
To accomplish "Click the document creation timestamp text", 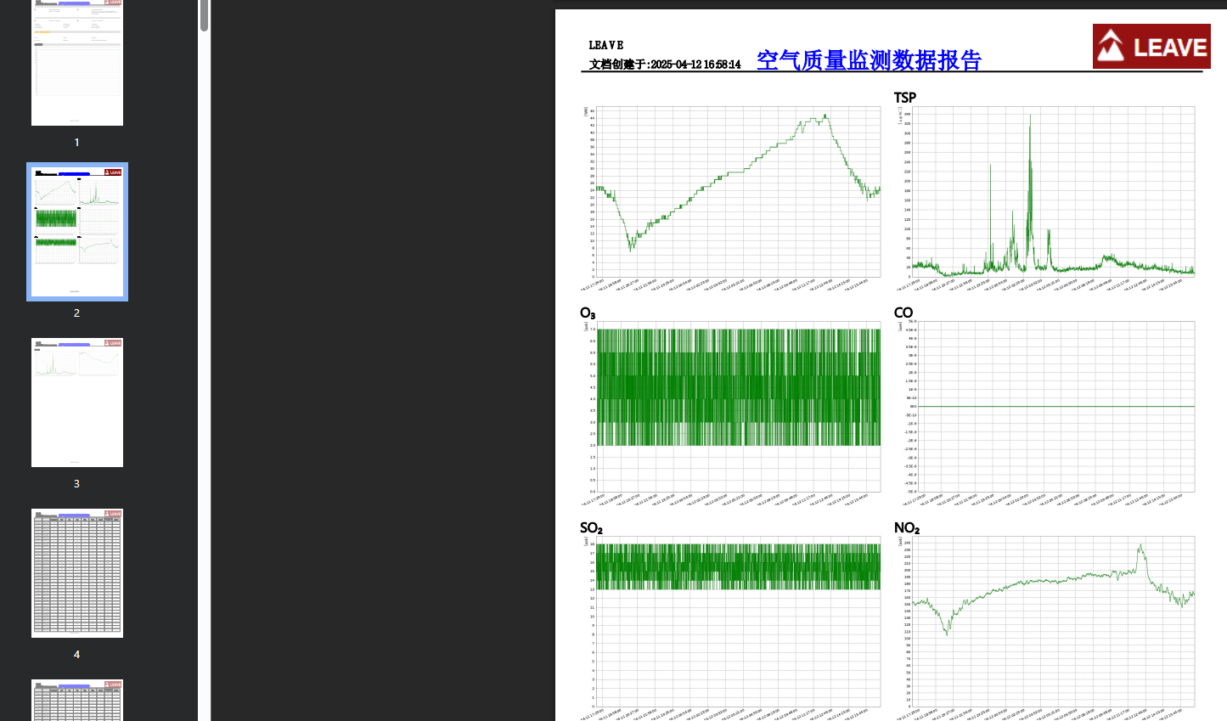I will [x=665, y=65].
